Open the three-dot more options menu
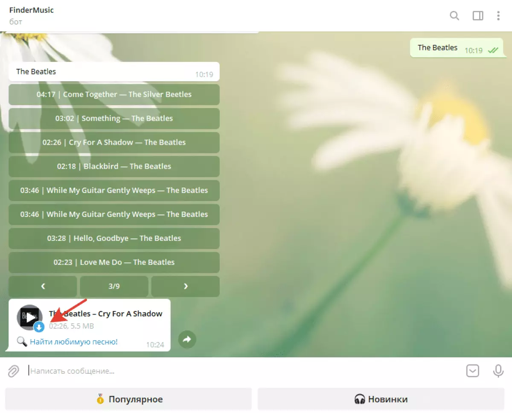The image size is (512, 413). [x=498, y=16]
